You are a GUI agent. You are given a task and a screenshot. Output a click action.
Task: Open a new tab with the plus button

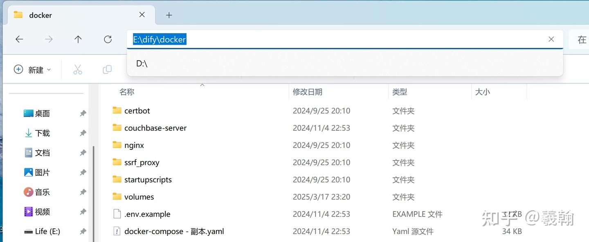[x=169, y=15]
